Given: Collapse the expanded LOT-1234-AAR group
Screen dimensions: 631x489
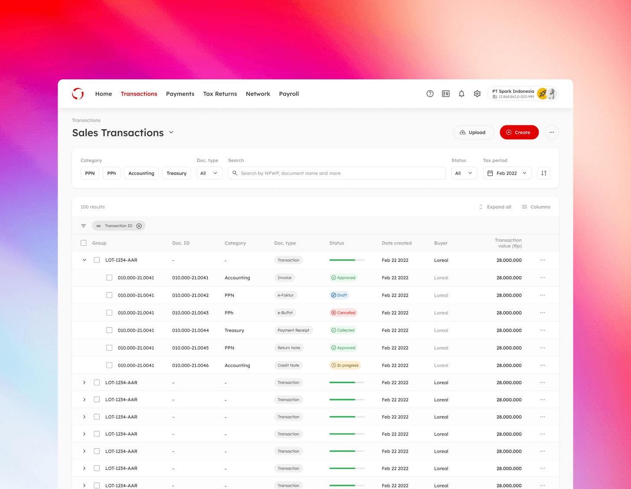Looking at the screenshot, I should [84, 260].
